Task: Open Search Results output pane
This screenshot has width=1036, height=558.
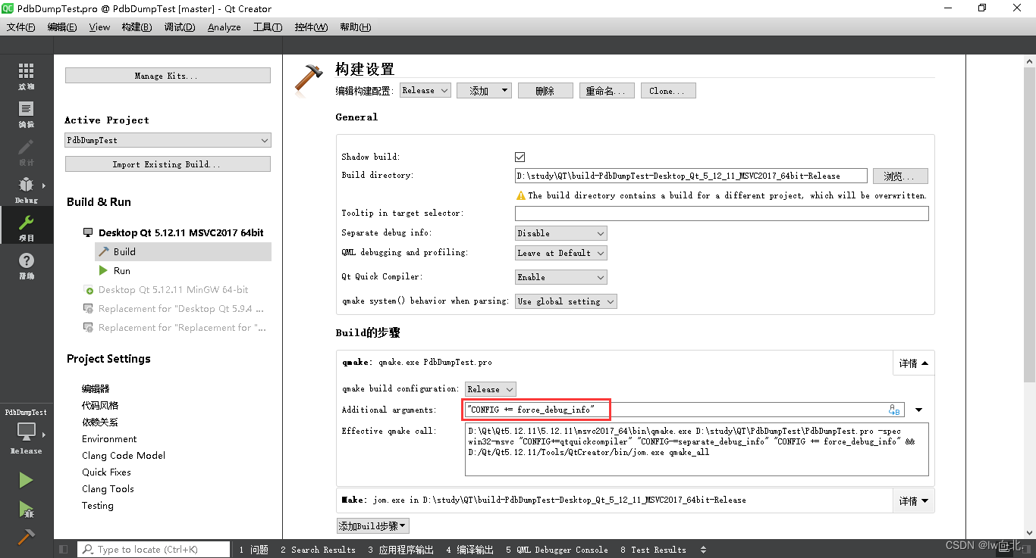Action: tap(318, 550)
